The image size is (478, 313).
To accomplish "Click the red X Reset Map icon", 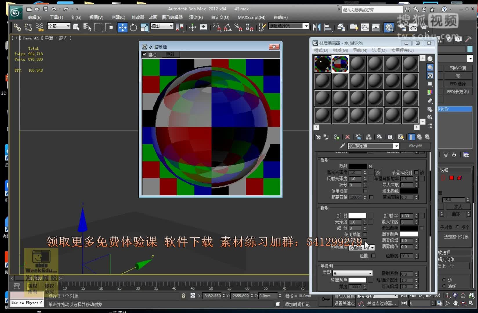I will tap(347, 137).
